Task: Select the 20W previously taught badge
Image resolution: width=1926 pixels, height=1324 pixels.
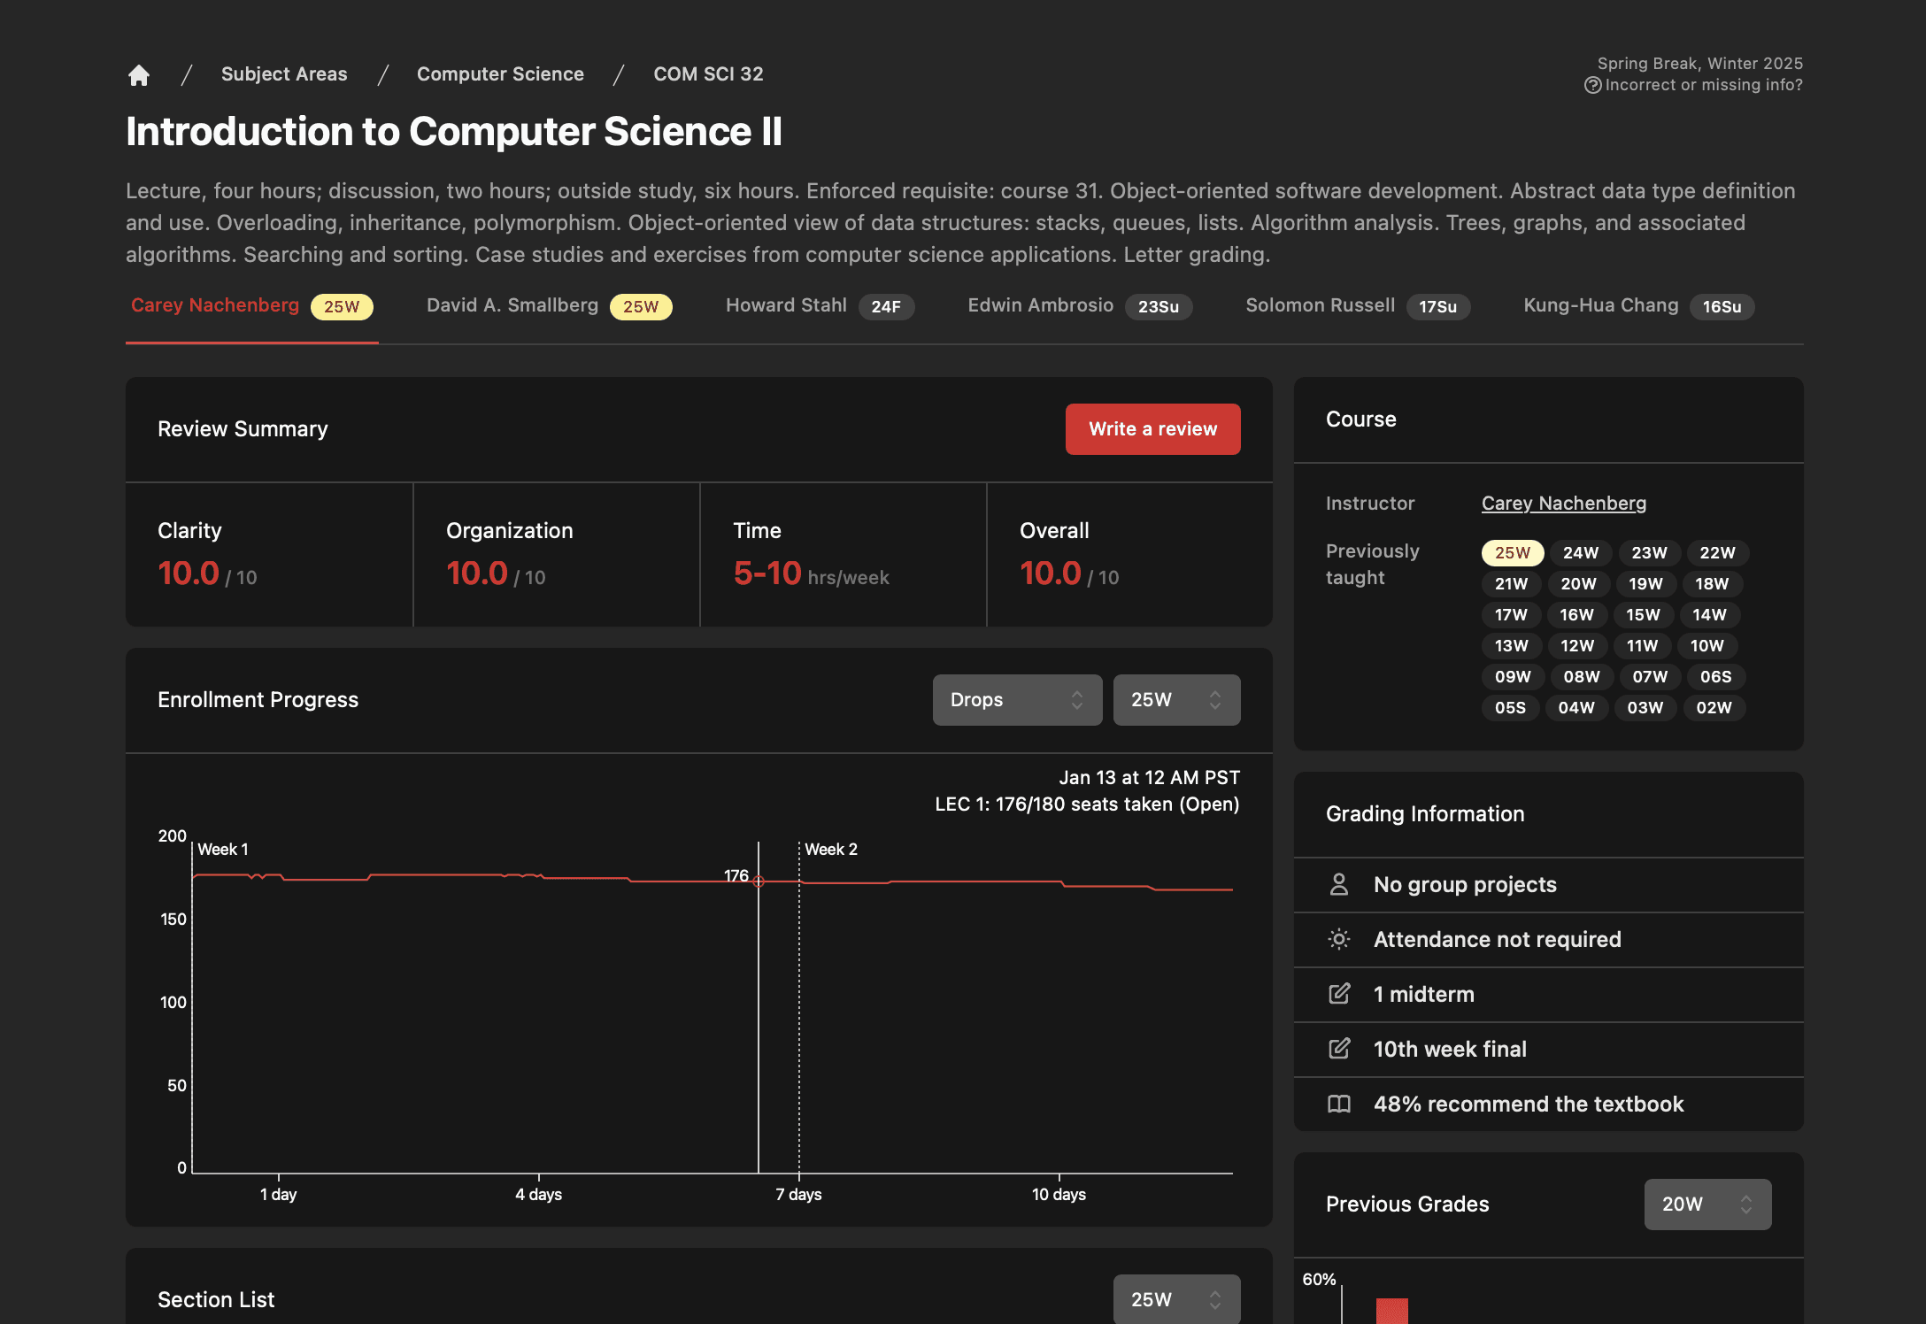Action: [1578, 583]
